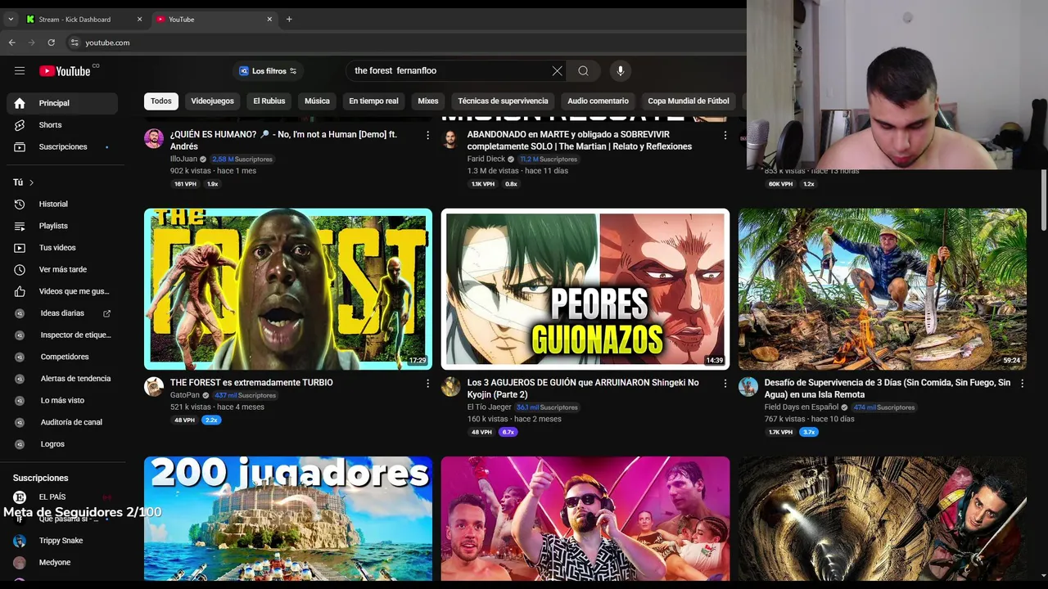Open Los 3 AGUJEROS DE GUIÓN title

coord(583,389)
